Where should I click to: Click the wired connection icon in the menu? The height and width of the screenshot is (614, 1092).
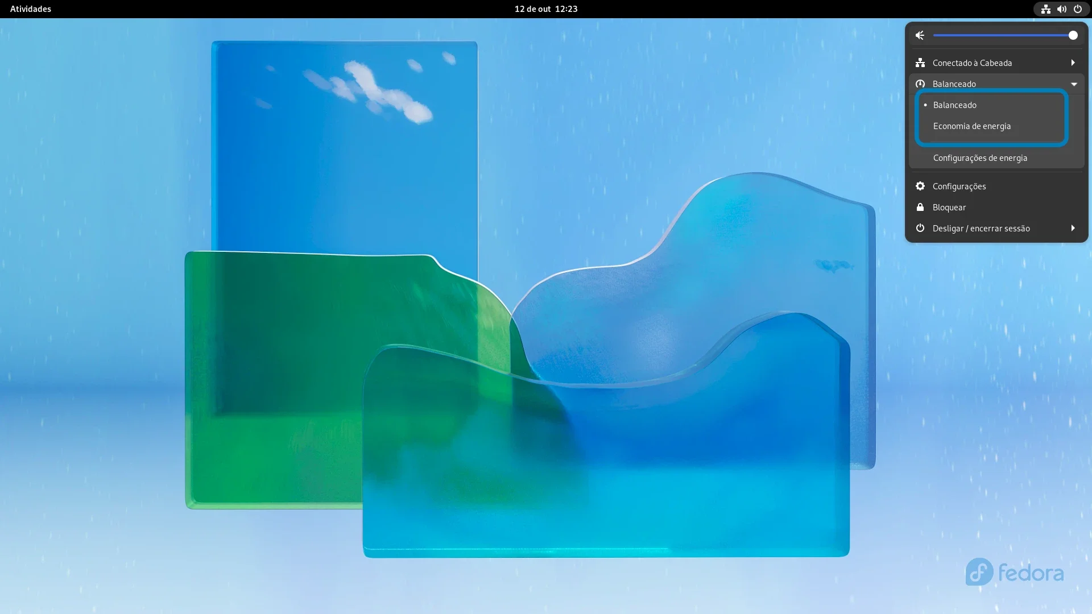pos(920,63)
